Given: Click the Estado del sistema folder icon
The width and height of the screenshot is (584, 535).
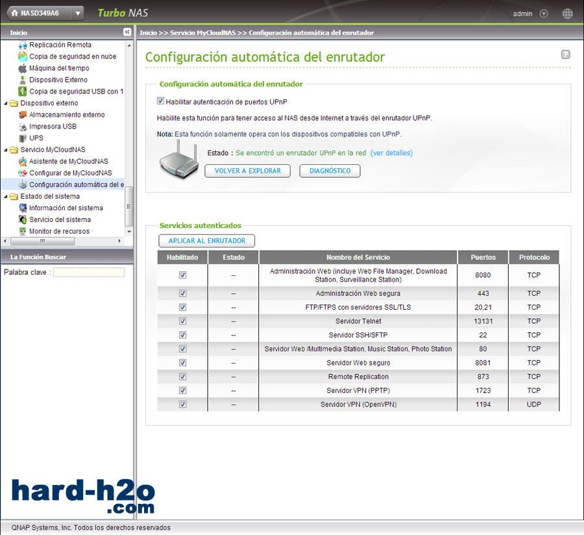Looking at the screenshot, I should 14,196.
